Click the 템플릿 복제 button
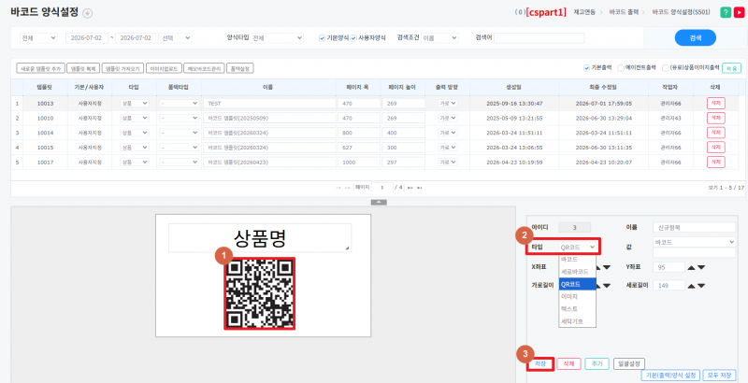The image size is (748, 383). pos(83,68)
